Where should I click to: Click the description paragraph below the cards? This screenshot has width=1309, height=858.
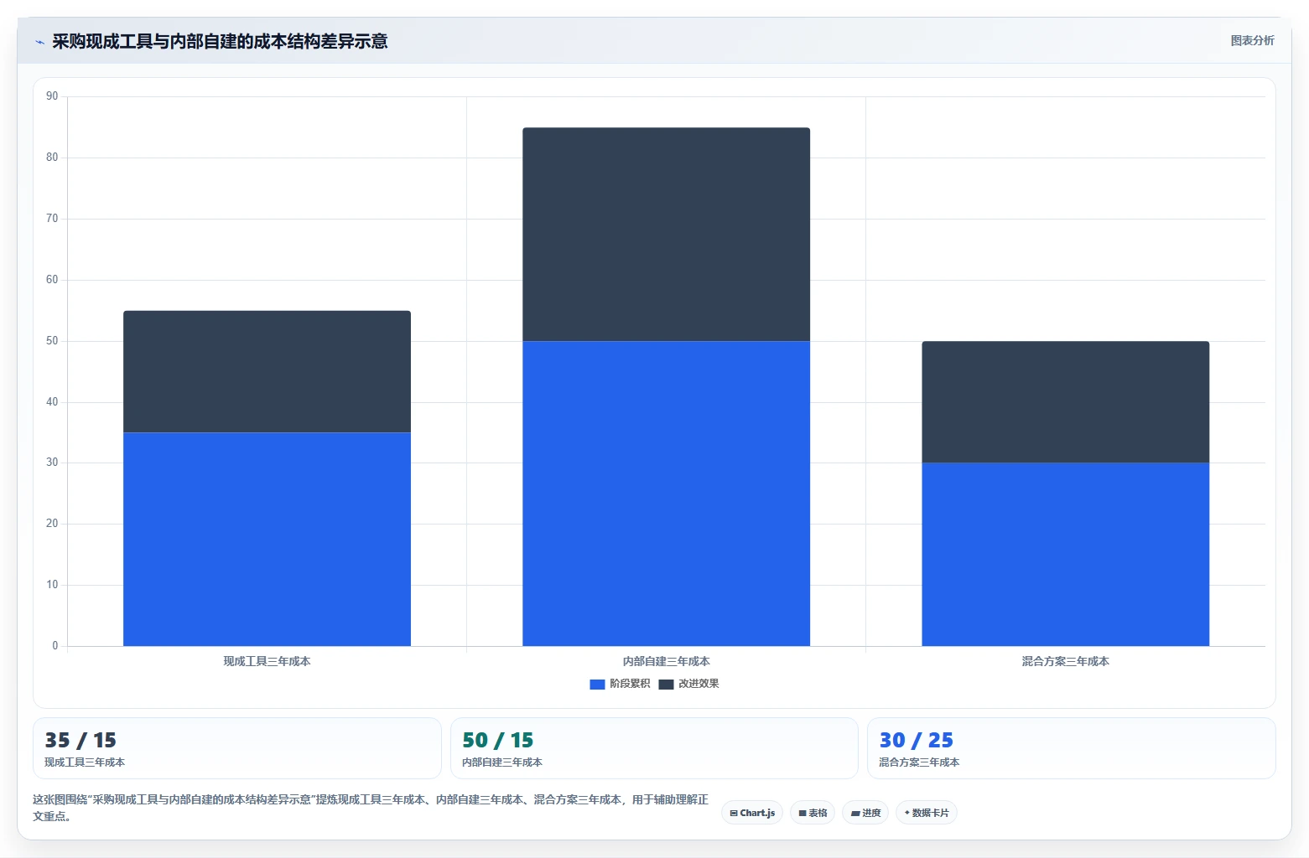[371, 808]
